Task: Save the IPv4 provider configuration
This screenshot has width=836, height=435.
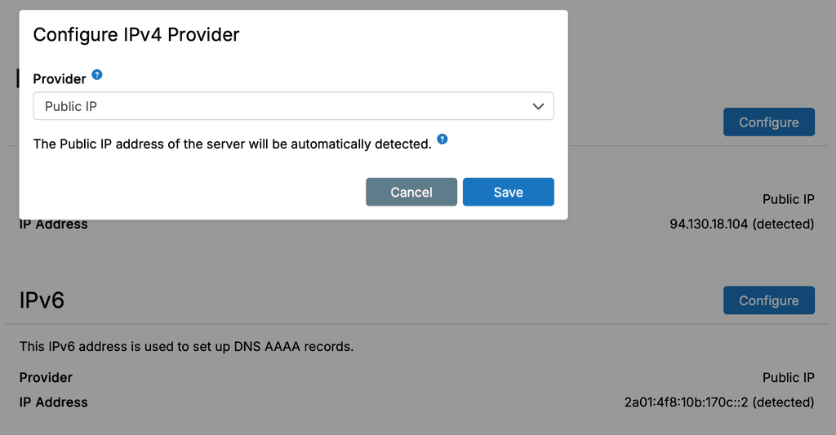Action: [508, 192]
